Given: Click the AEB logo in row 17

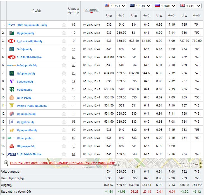Looking at the screenshot, I should 12,154.
